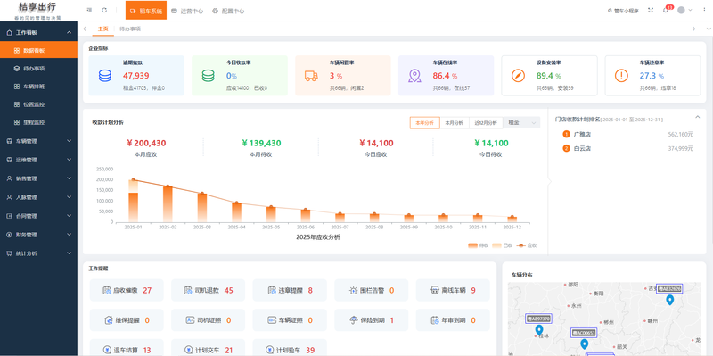Open 待办事项 in the sidebar
Image resolution: width=713 pixels, height=356 pixels.
(x=38, y=69)
